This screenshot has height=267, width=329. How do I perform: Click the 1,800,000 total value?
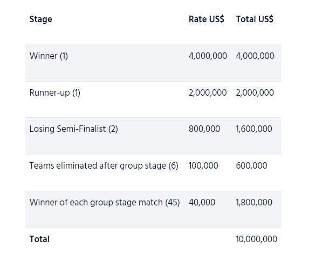click(254, 203)
